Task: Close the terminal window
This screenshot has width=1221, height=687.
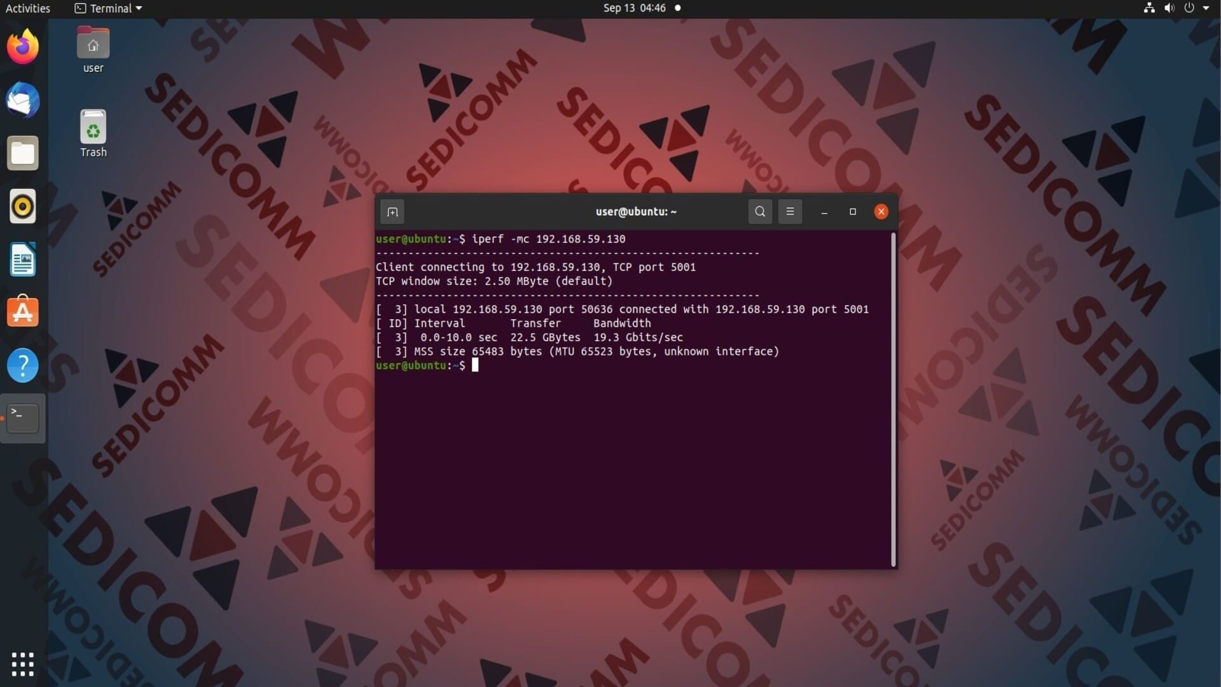Action: pyautogui.click(x=881, y=212)
